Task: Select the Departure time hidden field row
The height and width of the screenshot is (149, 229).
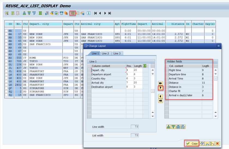Action: click(191, 74)
